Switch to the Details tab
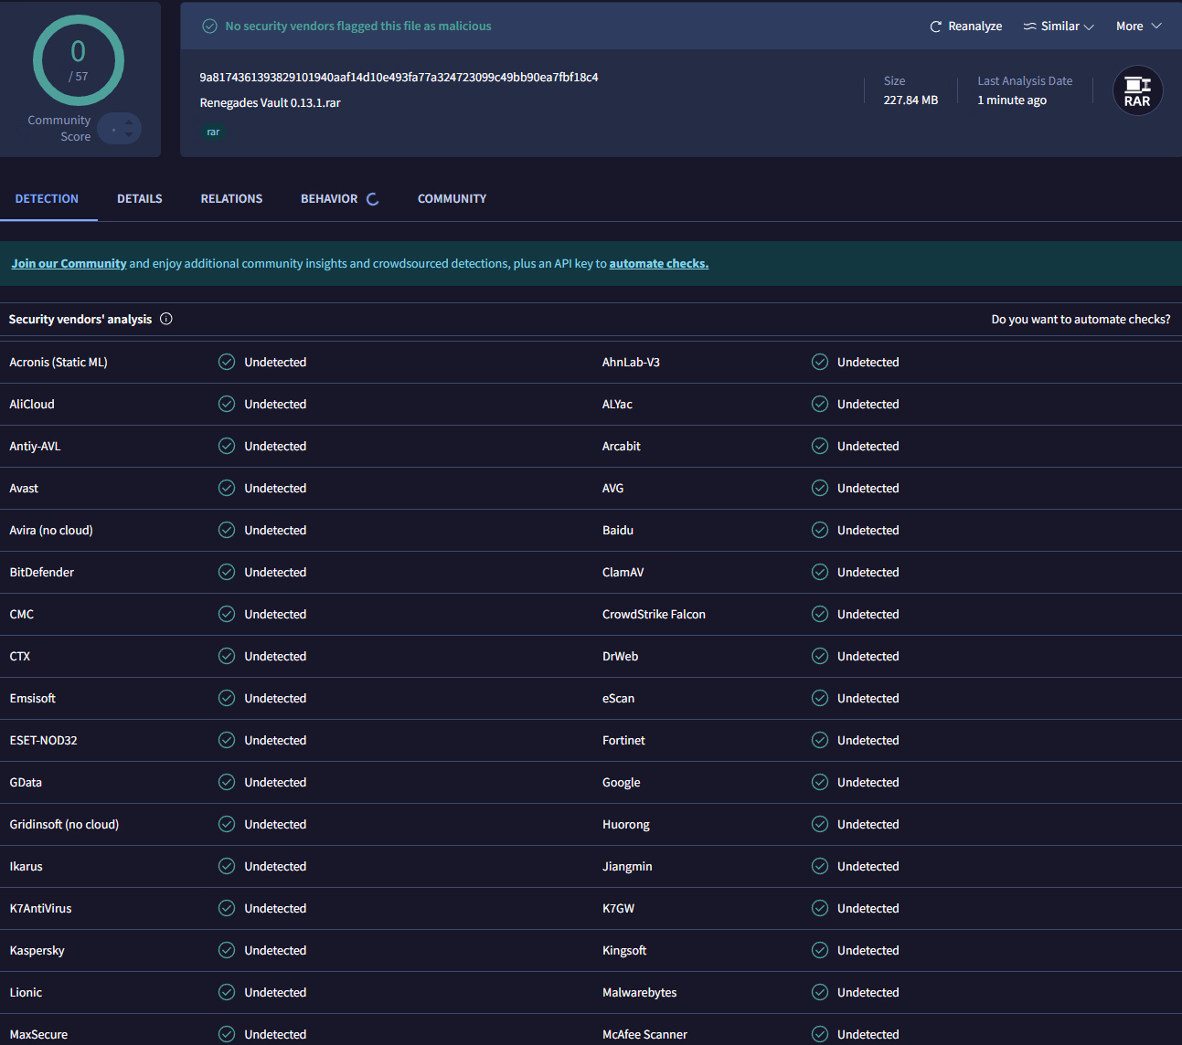Screen dimensions: 1182x1045 [x=140, y=198]
